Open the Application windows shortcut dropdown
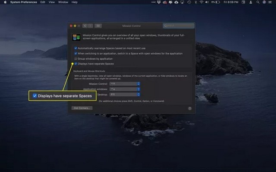Viewport: 276px width, 172px height. 125,89
